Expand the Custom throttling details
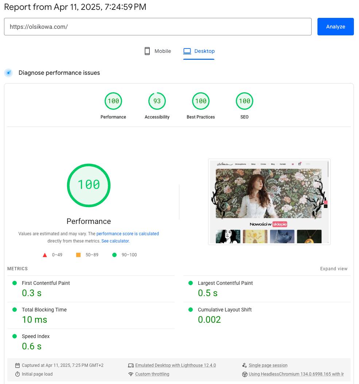The height and width of the screenshot is (384, 359). (152, 374)
